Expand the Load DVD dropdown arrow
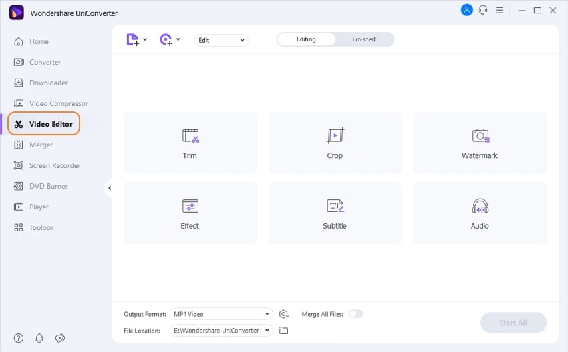 pos(178,39)
